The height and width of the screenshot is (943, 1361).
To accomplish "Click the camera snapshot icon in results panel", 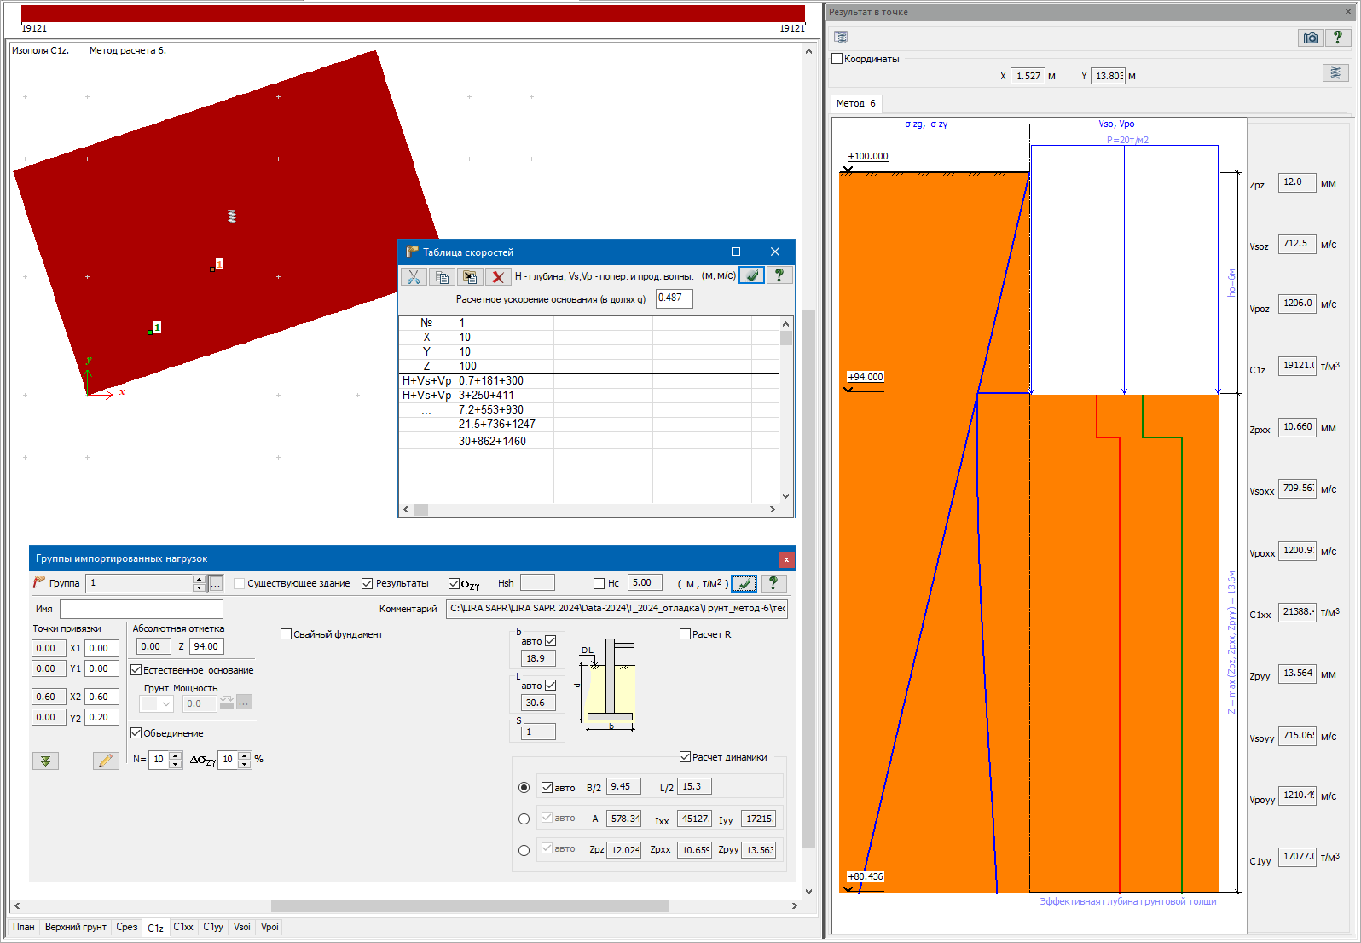I will point(1311,38).
